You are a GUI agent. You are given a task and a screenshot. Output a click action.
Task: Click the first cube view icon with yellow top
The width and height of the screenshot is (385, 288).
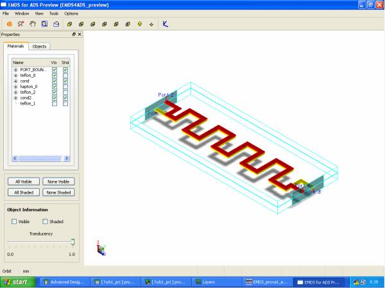pyautogui.click(x=69, y=24)
